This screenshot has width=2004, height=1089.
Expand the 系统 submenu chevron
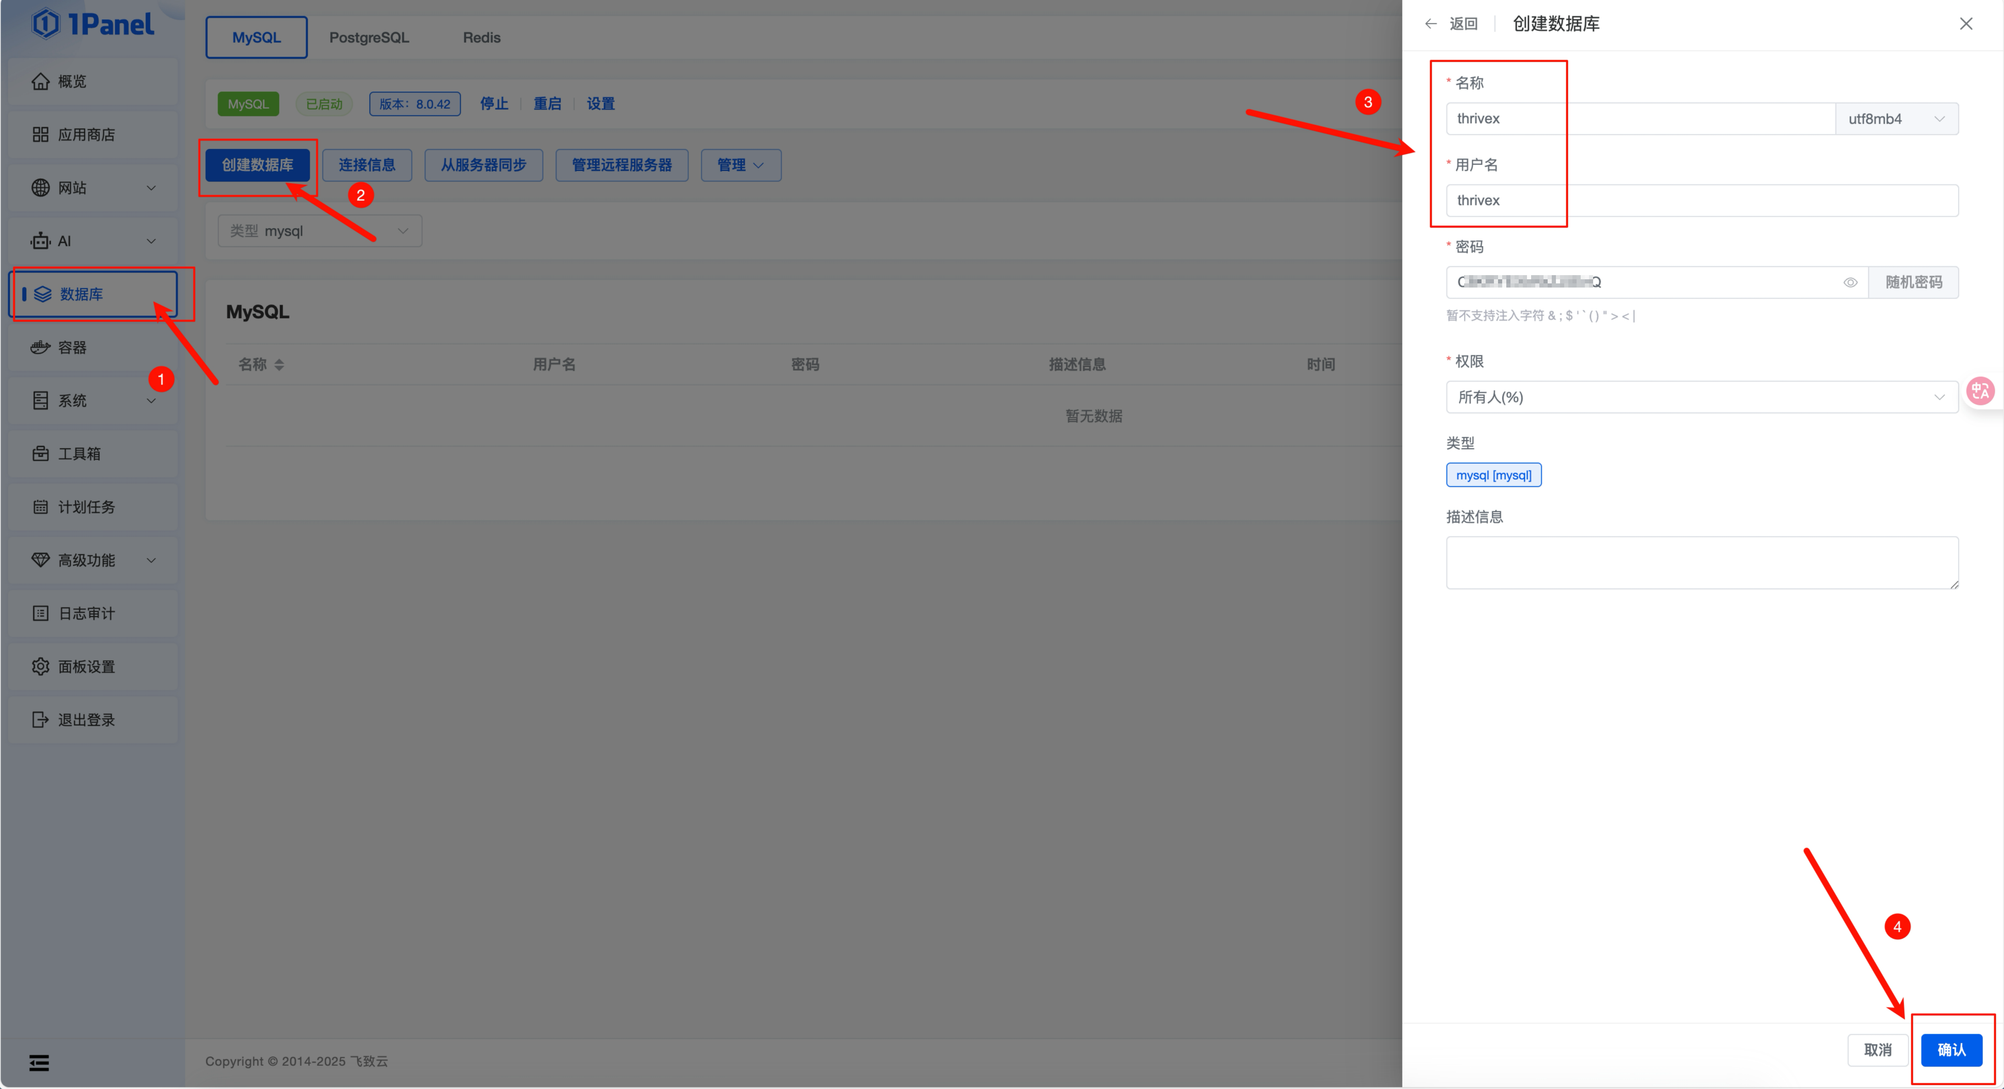152,401
